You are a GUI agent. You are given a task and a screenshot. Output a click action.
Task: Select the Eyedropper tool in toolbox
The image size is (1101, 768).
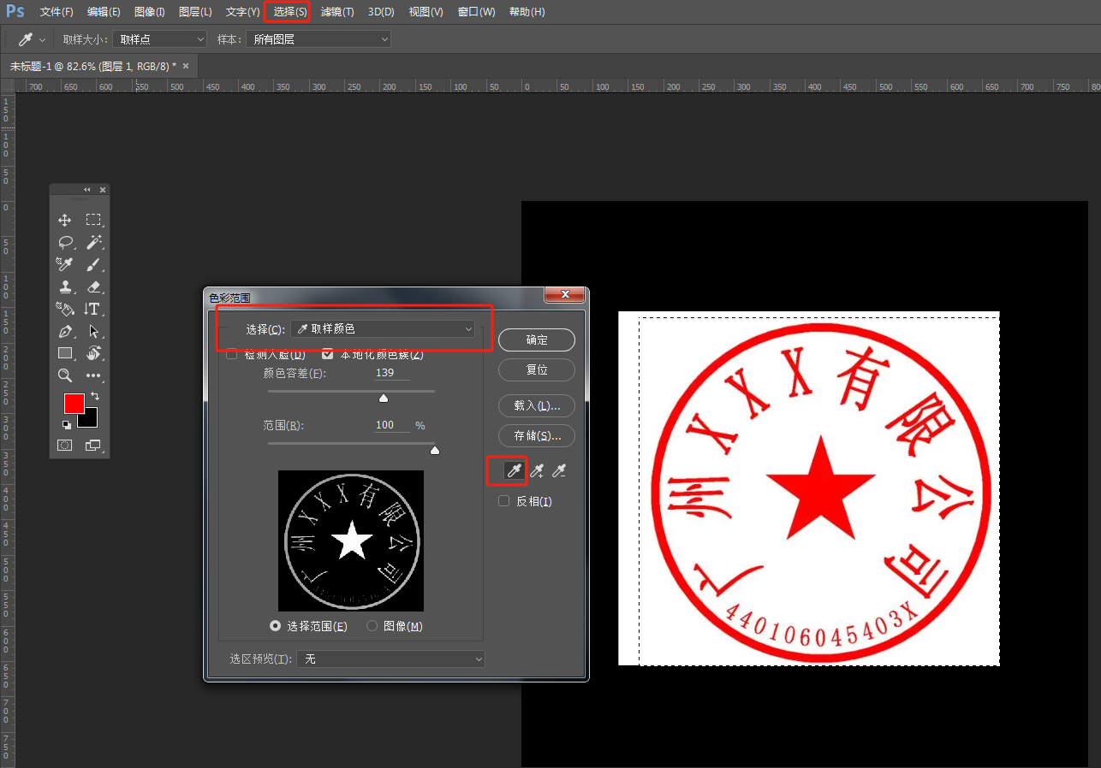click(x=65, y=264)
